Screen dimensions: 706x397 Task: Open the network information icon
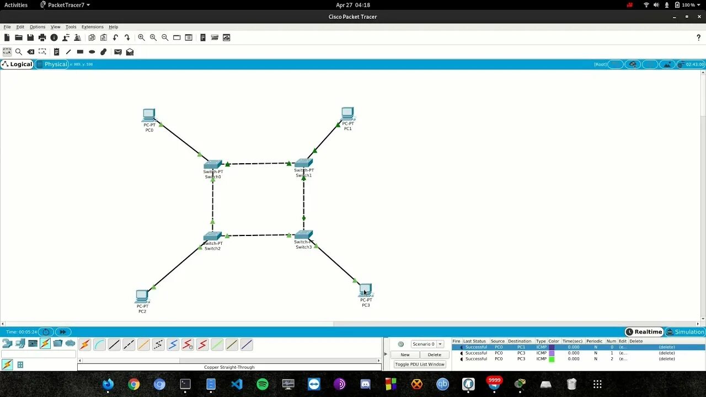click(54, 37)
